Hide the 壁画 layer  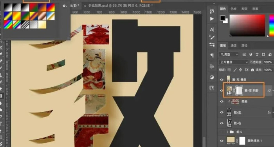coord(222,102)
